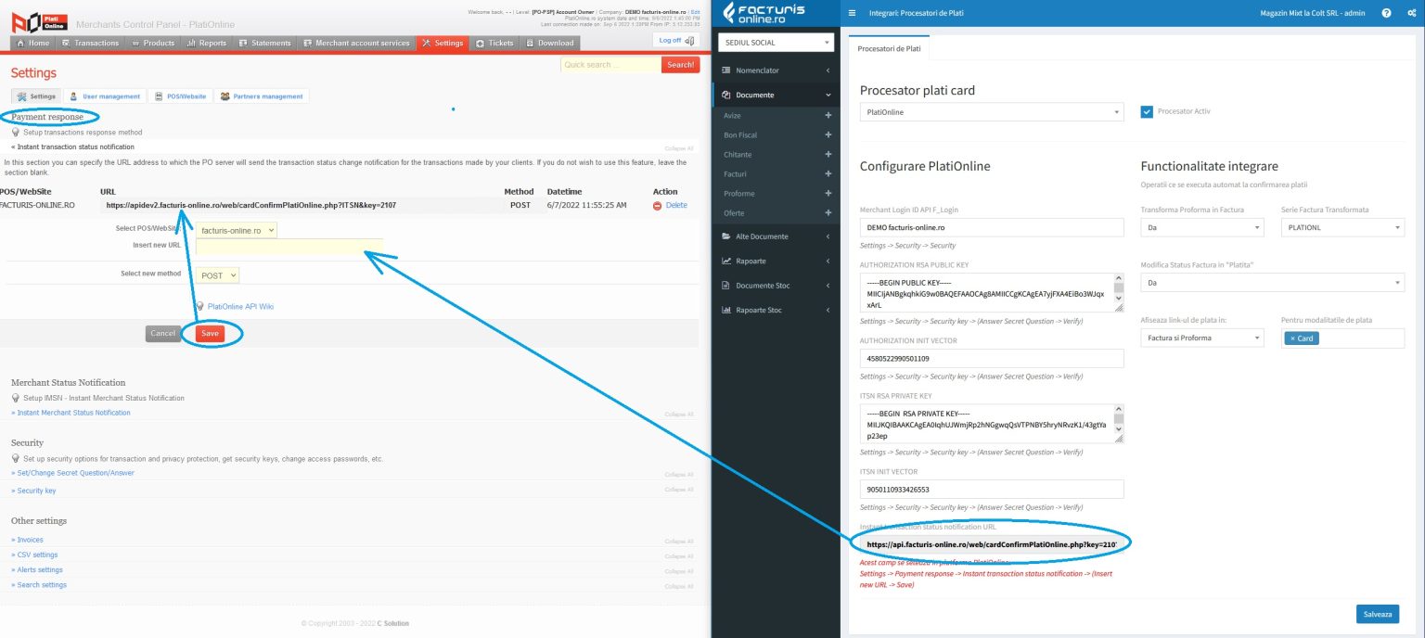1425x638 pixels.
Task: Click the Insert new URL field
Action: pyautogui.click(x=289, y=246)
